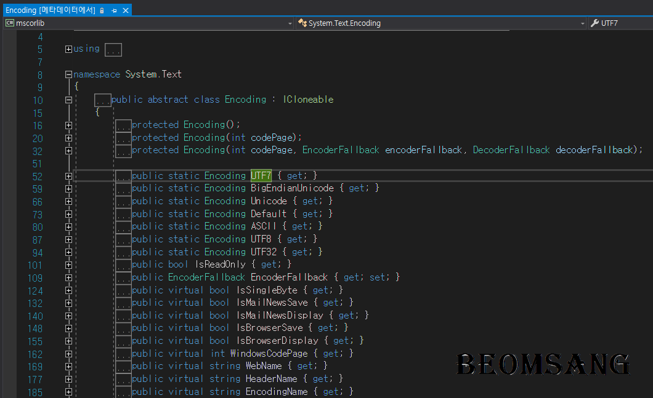Image resolution: width=653 pixels, height=398 pixels.
Task: Open the mscorlib project dropdown
Action: pyautogui.click(x=290, y=23)
